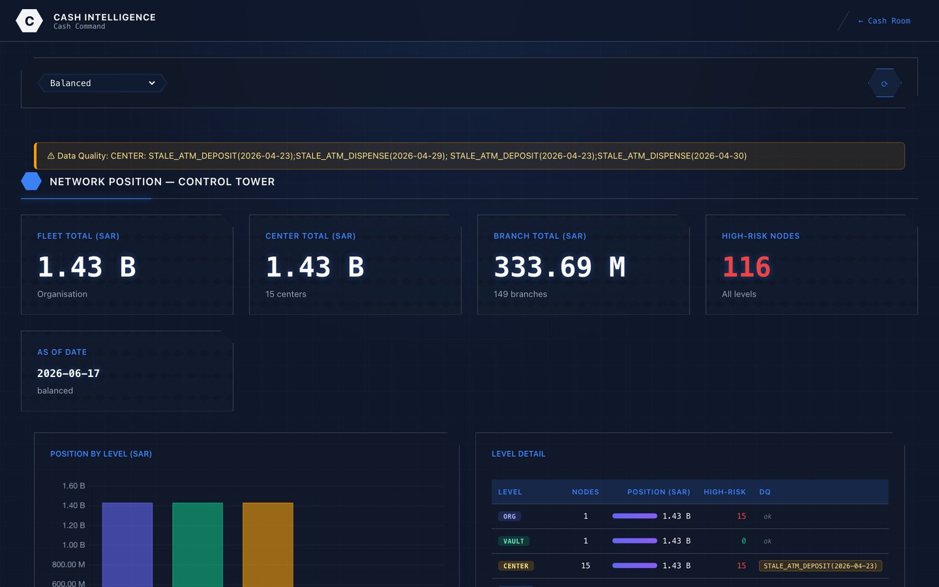Click the NETWORK POSITION — CONTROL TOWER heading
This screenshot has width=939, height=587.
coord(162,182)
